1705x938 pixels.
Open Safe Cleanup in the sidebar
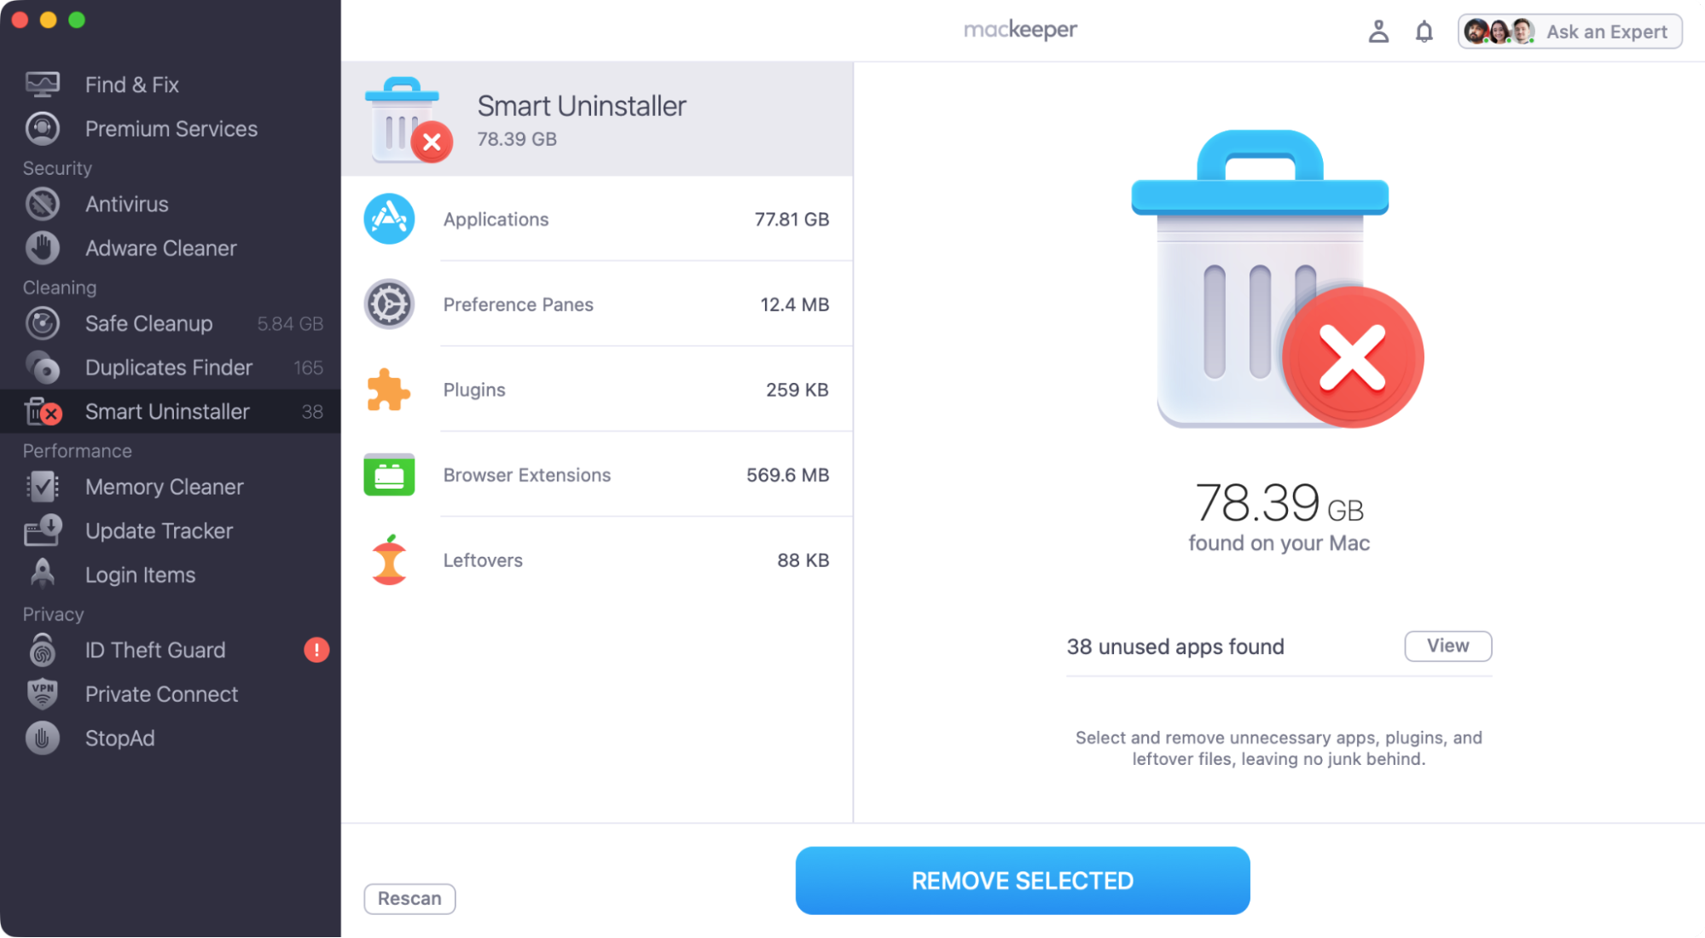coord(148,324)
